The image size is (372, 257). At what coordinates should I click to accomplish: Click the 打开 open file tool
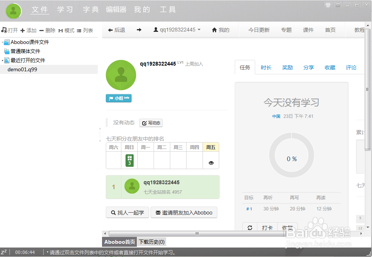click(9, 30)
